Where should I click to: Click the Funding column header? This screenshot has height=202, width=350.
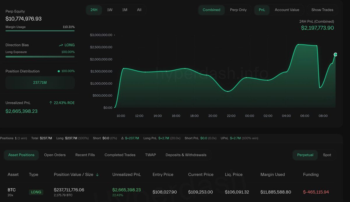point(311,174)
